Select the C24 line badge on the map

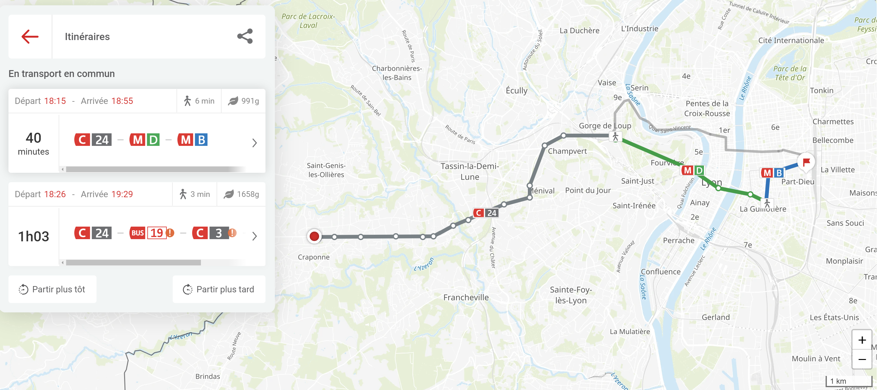point(486,213)
